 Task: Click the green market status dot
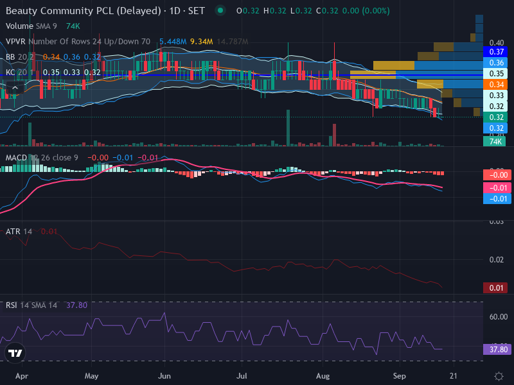coord(220,10)
